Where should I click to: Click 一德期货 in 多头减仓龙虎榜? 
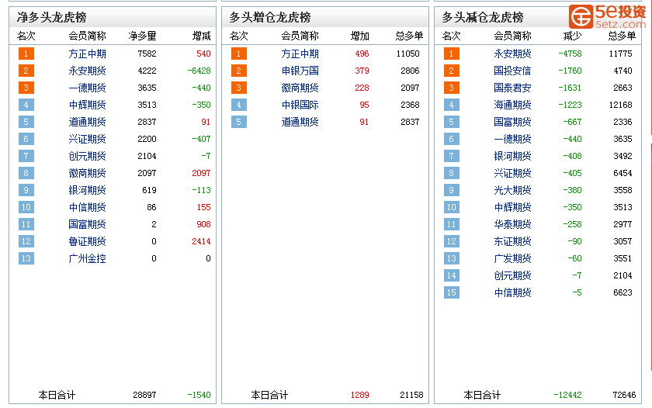(x=512, y=139)
